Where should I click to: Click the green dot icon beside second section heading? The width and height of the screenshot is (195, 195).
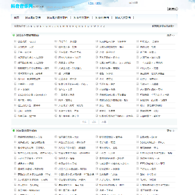[x=14, y=131]
